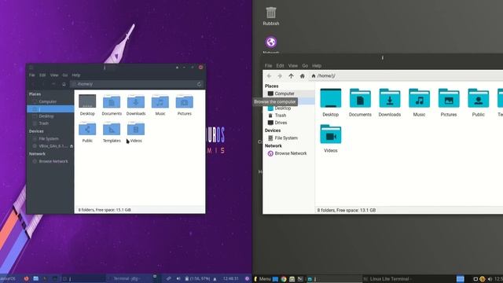Click the volume icon in the Linux Lite taskbar
Viewport: 503px width, 283px height.
[490, 279]
